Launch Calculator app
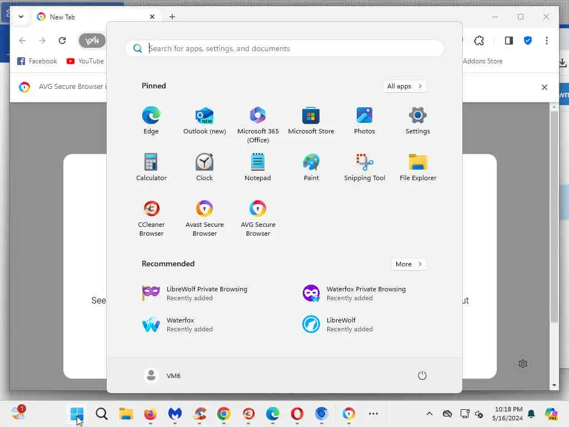The width and height of the screenshot is (569, 427). click(151, 167)
